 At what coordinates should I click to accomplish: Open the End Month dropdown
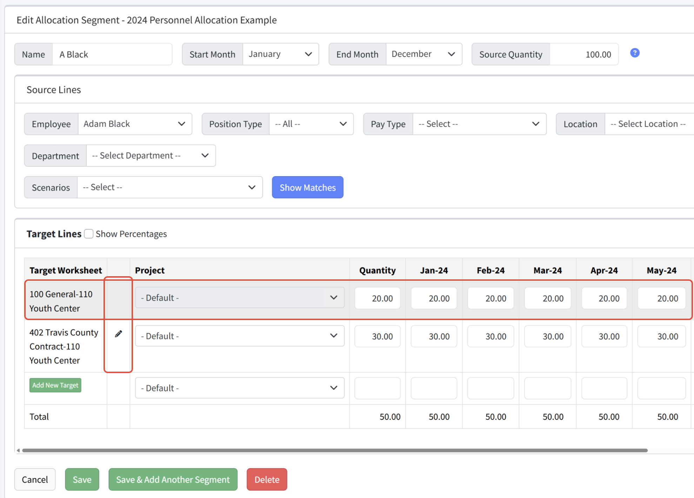[x=423, y=54]
